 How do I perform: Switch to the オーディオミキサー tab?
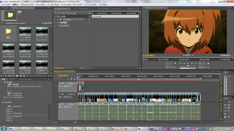pos(109,9)
